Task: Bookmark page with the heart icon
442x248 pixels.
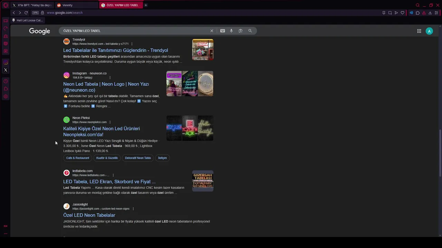Action: 402,13
